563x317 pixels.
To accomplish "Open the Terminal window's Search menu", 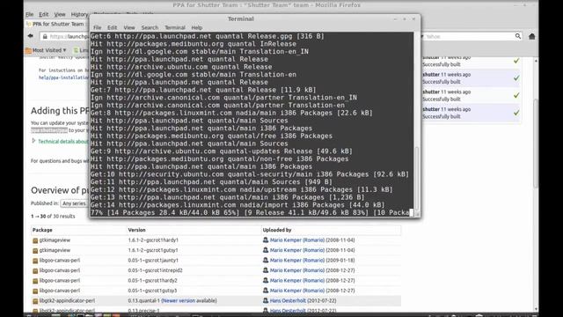I will 150,27.
